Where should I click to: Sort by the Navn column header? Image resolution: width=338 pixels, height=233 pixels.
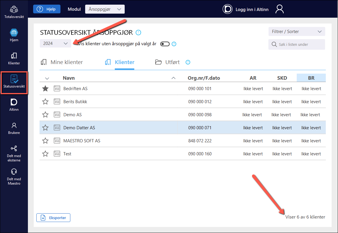pos(69,78)
